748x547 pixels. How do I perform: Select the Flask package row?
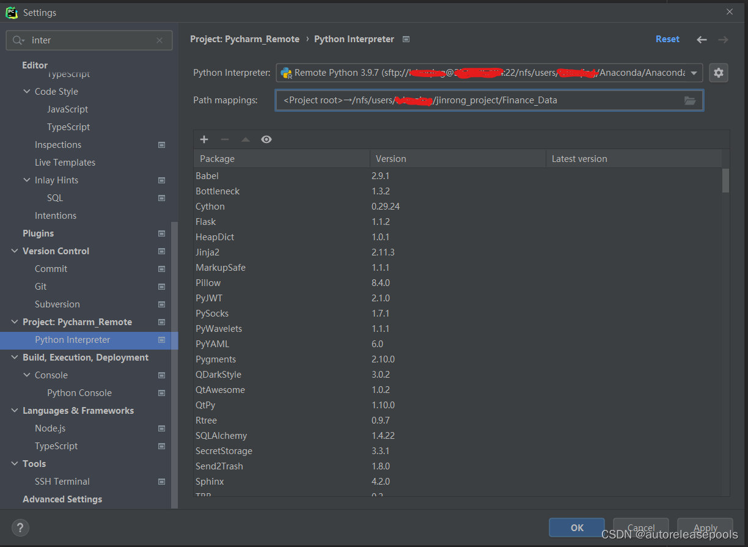pos(458,222)
